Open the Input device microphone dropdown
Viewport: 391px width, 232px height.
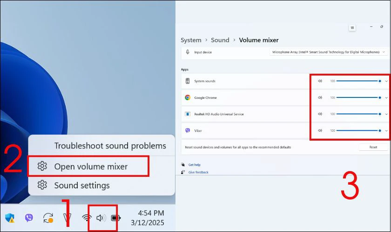click(329, 52)
